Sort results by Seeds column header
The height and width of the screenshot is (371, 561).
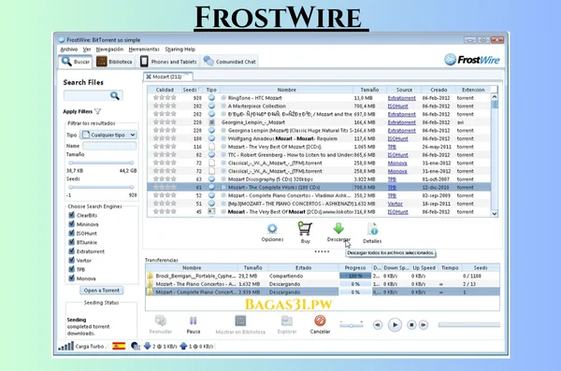pos(191,90)
